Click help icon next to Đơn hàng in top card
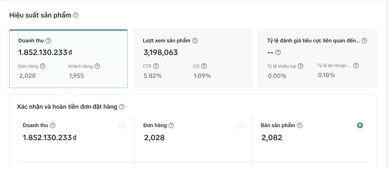Image resolution: width=389 pixels, height=169 pixels. pos(43,66)
